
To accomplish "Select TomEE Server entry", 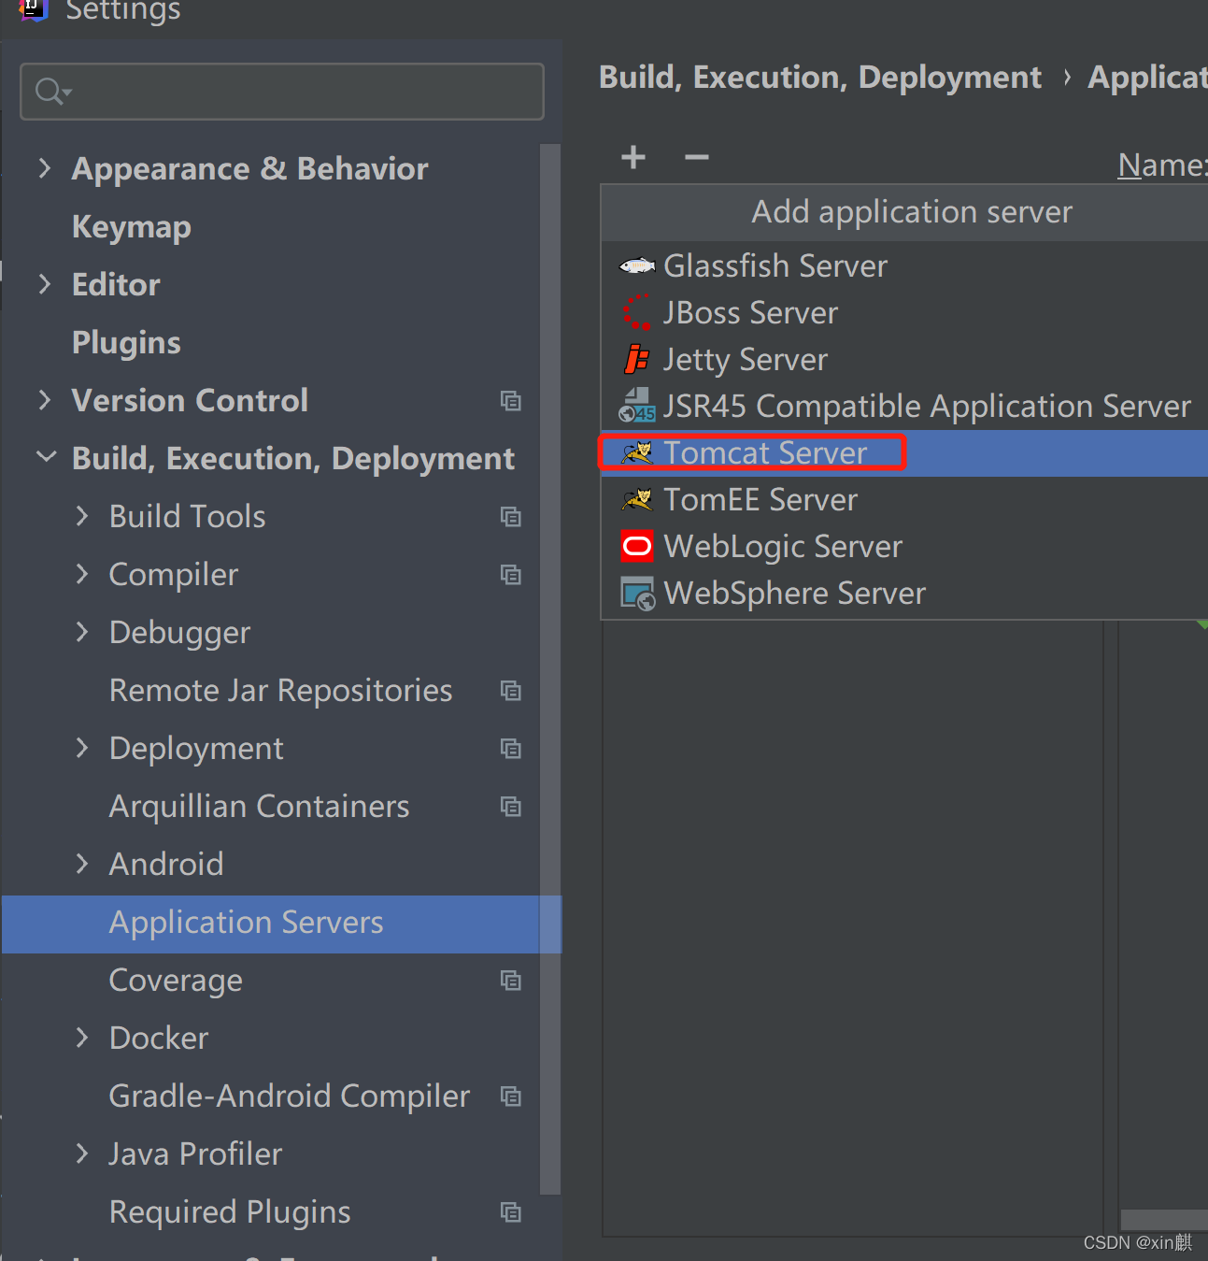I will pos(904,500).
